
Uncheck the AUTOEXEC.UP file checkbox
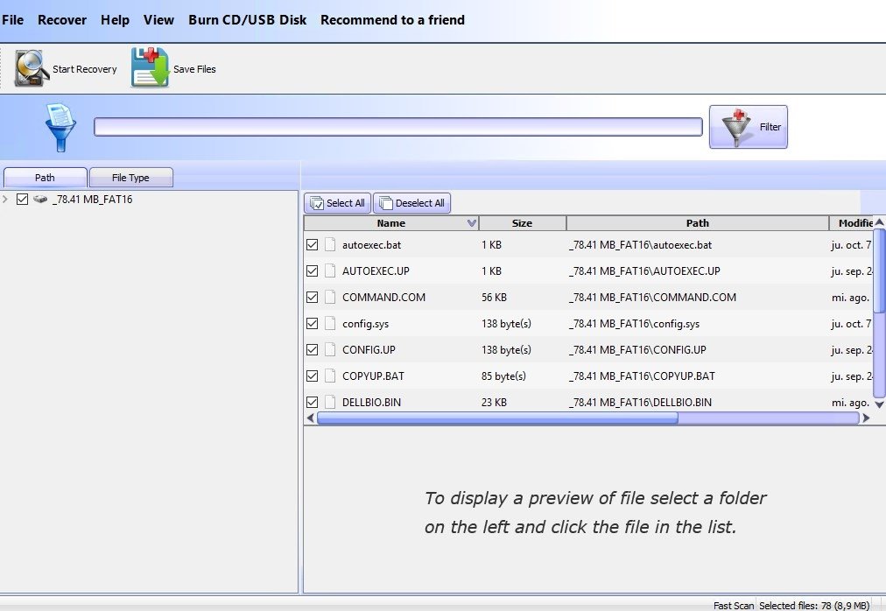pos(312,270)
